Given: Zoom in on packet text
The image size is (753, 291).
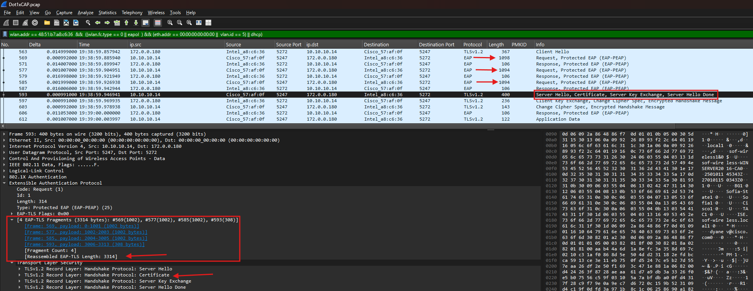Looking at the screenshot, I should point(170,23).
